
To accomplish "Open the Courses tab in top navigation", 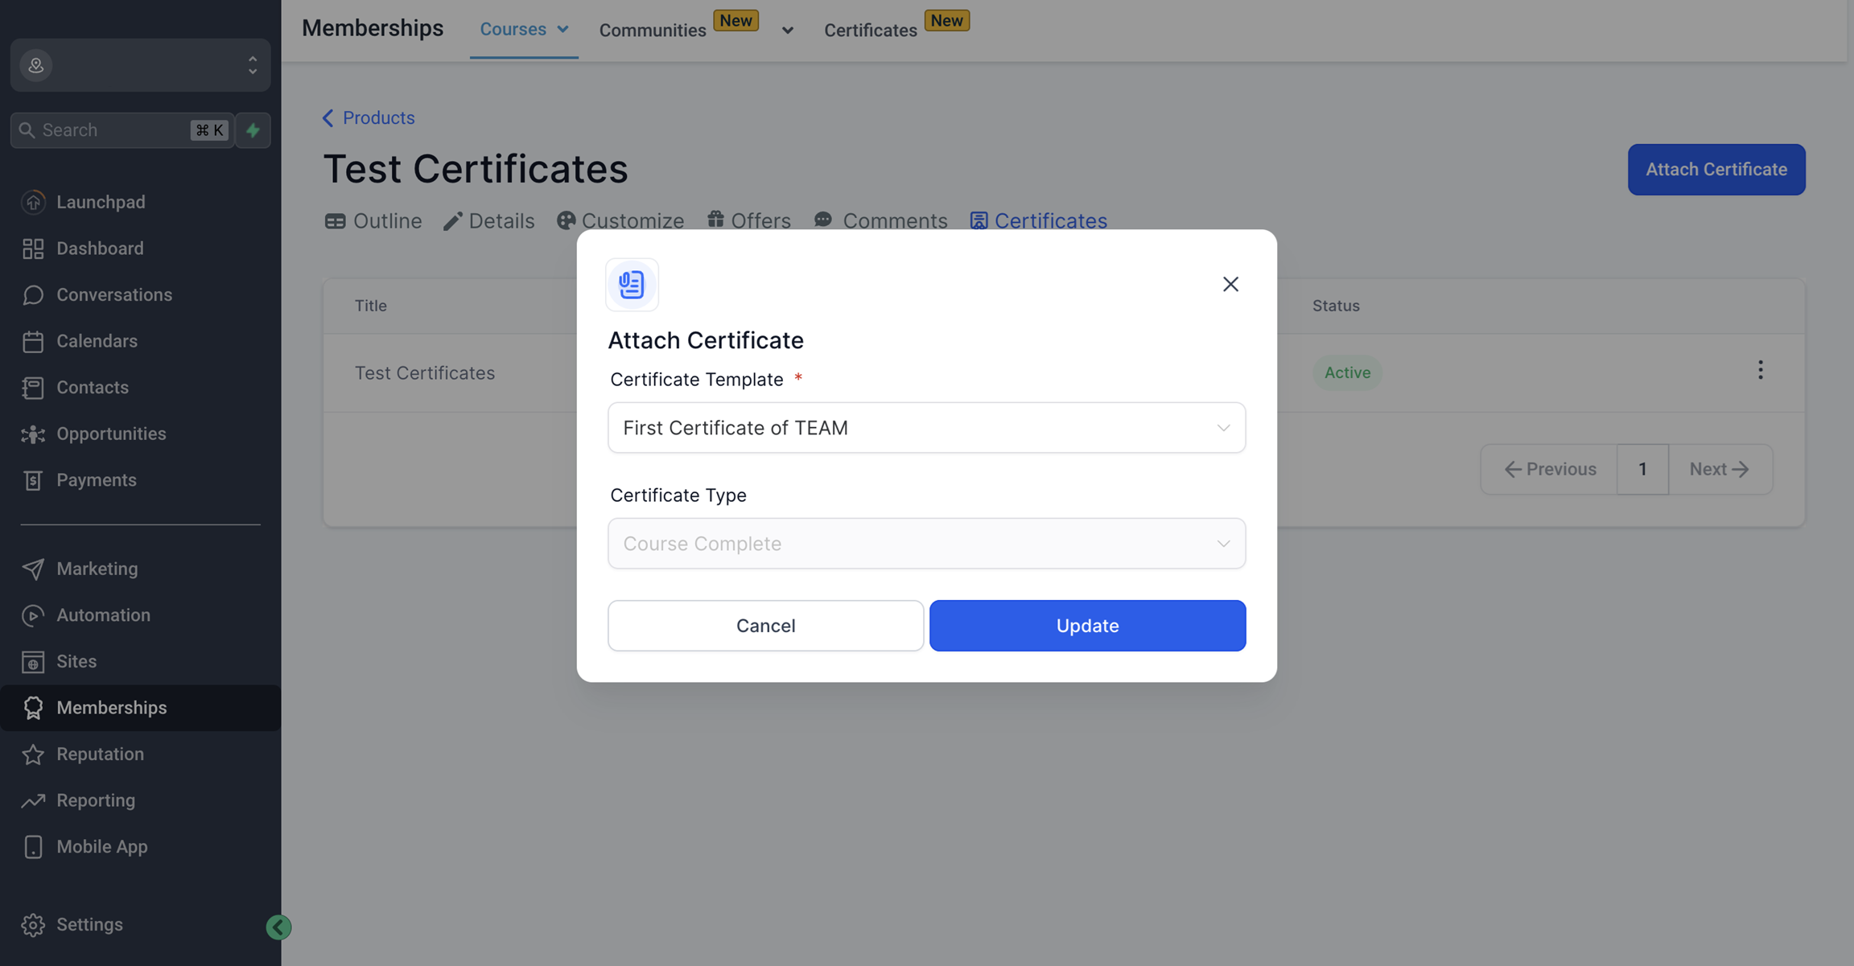I will (523, 30).
